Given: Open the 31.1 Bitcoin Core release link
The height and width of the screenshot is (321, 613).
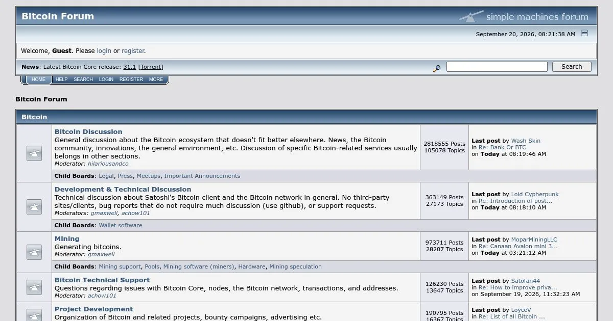Looking at the screenshot, I should [130, 67].
